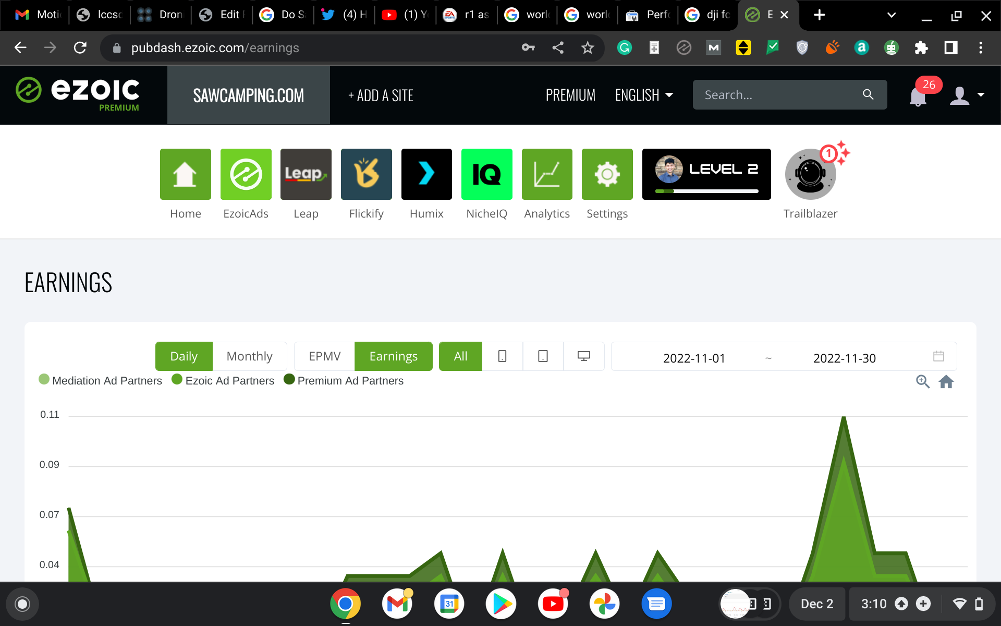Open the Leap tool icon

point(306,174)
